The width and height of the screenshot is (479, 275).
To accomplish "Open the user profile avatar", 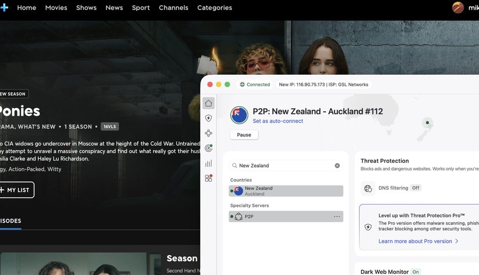I will coord(458,7).
